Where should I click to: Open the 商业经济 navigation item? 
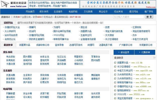[x=103, y=11]
